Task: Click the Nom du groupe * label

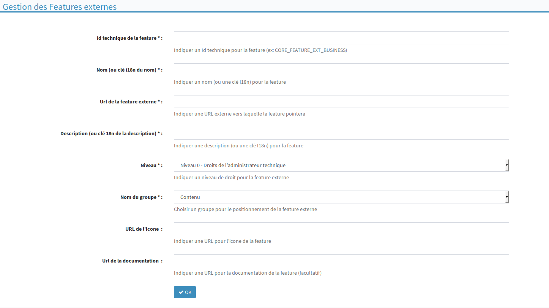Action: point(141,197)
